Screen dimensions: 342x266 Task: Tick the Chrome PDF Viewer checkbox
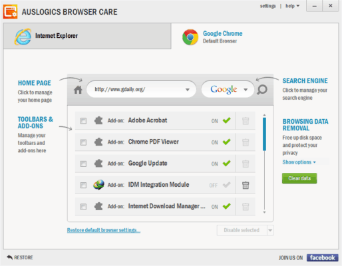(83, 142)
